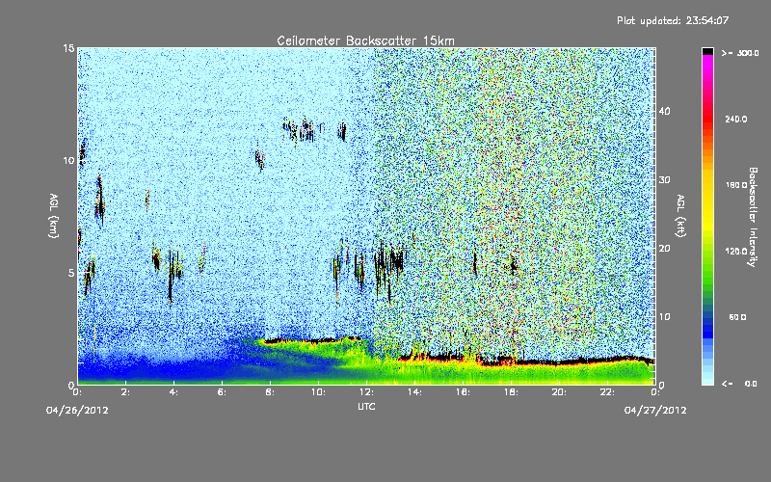Click the '240.0' colorbar label
Viewport: 771px width, 482px height.
(x=736, y=119)
